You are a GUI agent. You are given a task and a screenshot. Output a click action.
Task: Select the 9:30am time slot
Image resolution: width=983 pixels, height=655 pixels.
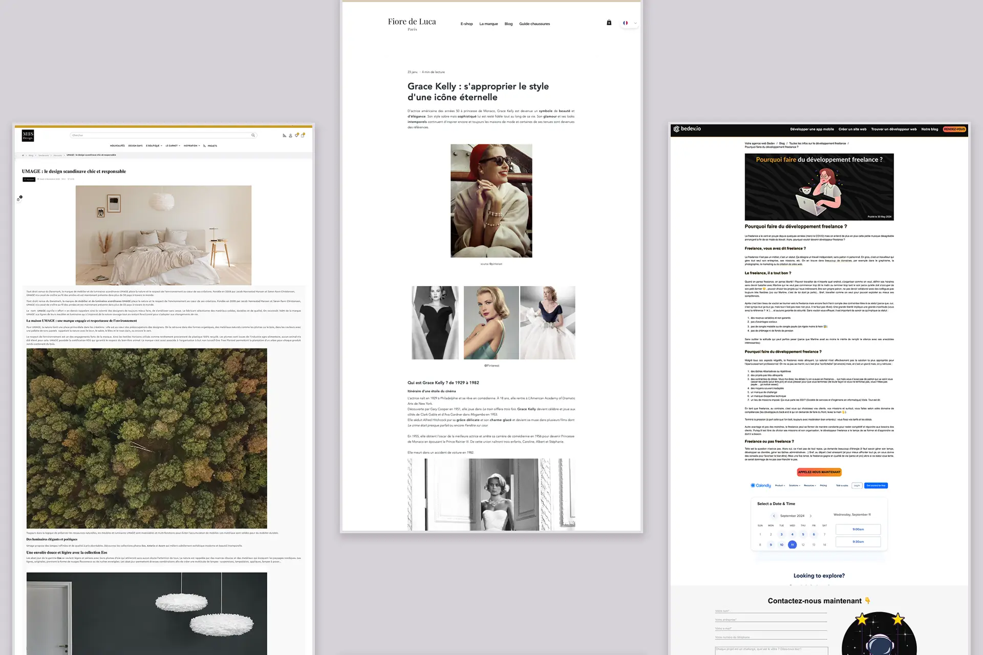[858, 541]
